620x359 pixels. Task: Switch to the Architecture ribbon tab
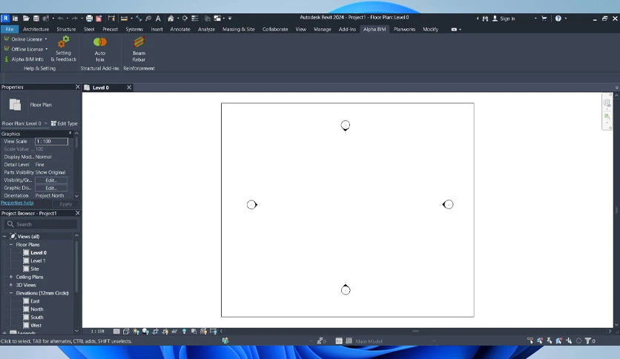pos(36,29)
